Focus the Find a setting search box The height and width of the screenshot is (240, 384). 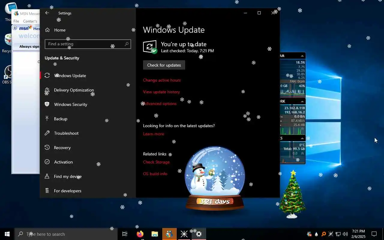pyautogui.click(x=88, y=44)
